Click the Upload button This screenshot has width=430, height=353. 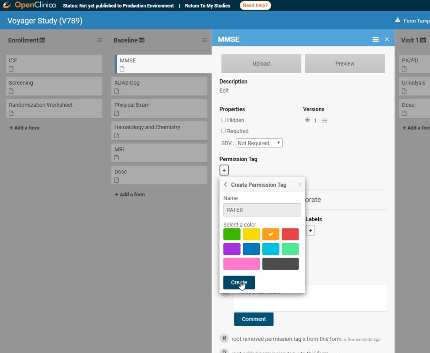[x=261, y=64]
